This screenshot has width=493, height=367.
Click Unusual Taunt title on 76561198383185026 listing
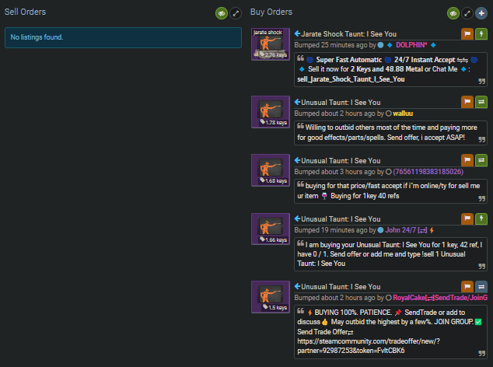point(341,161)
